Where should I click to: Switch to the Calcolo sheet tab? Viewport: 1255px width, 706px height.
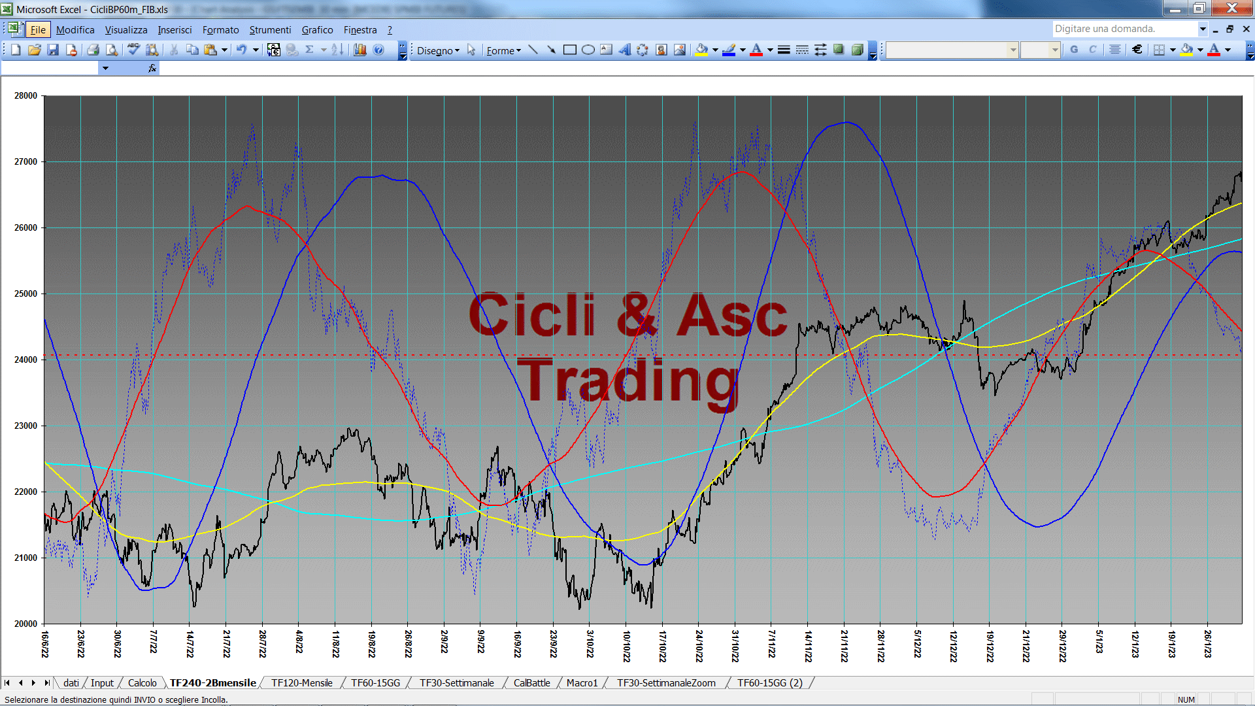(142, 682)
